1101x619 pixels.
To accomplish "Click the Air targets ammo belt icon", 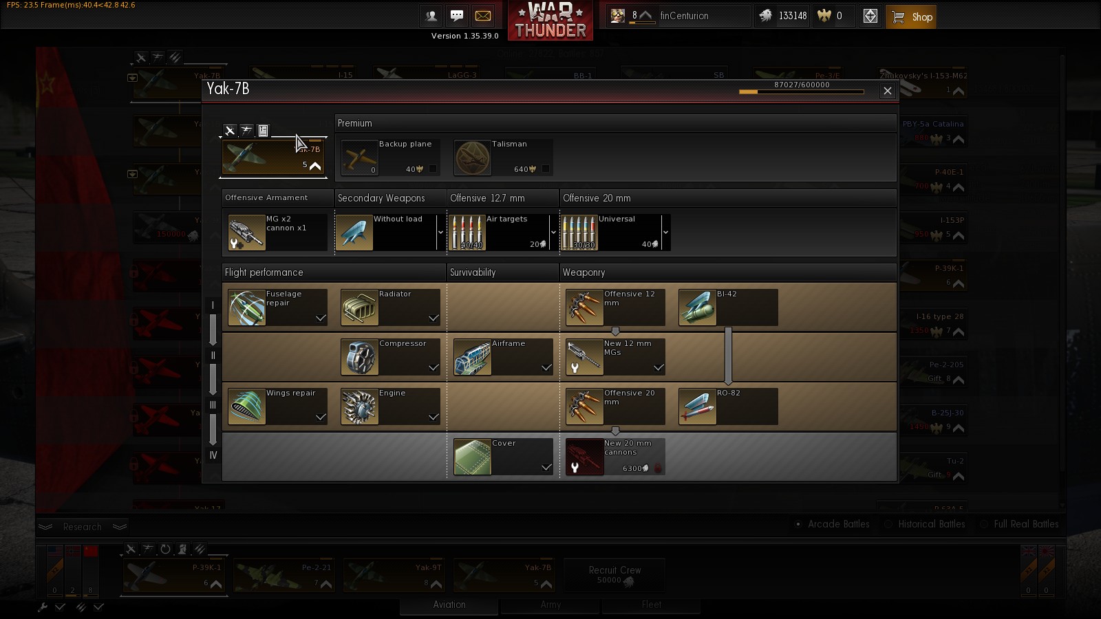I will click(x=468, y=232).
